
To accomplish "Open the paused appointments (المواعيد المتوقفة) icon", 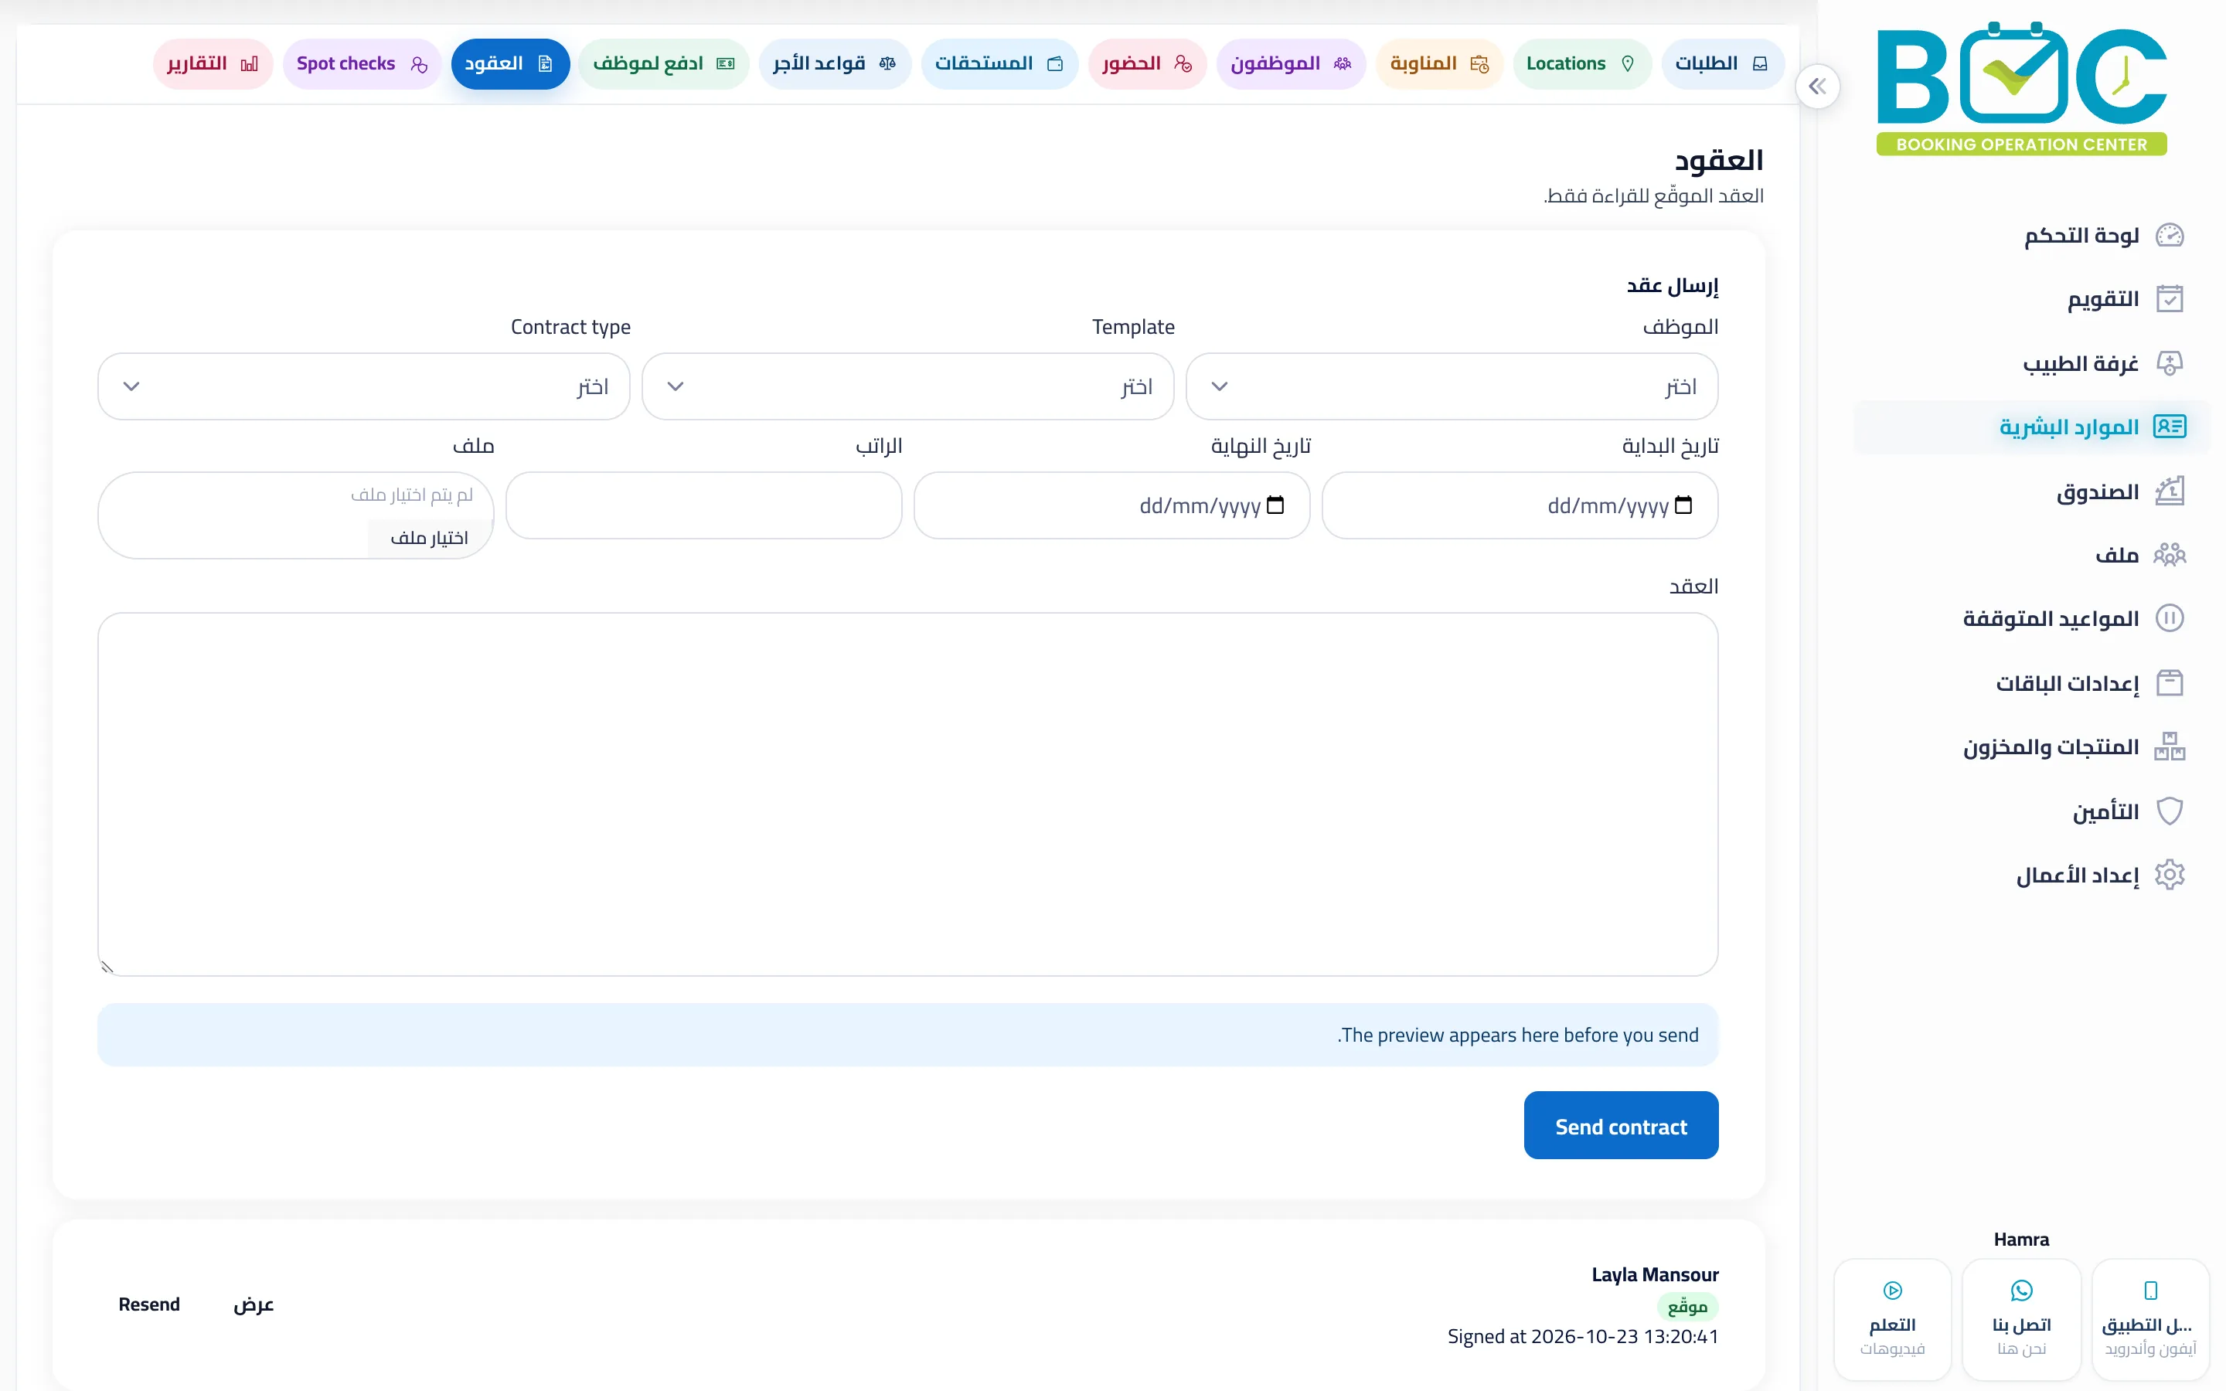I will tap(2169, 618).
